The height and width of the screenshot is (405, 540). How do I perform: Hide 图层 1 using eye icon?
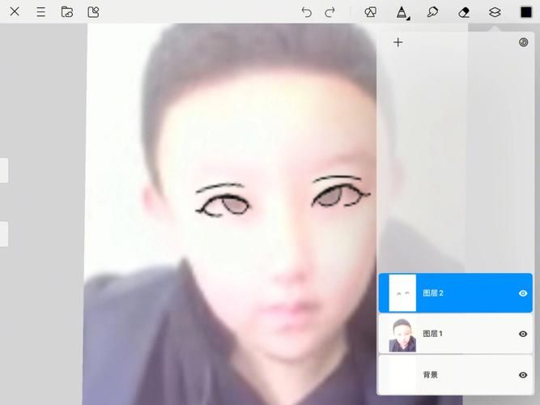click(523, 334)
